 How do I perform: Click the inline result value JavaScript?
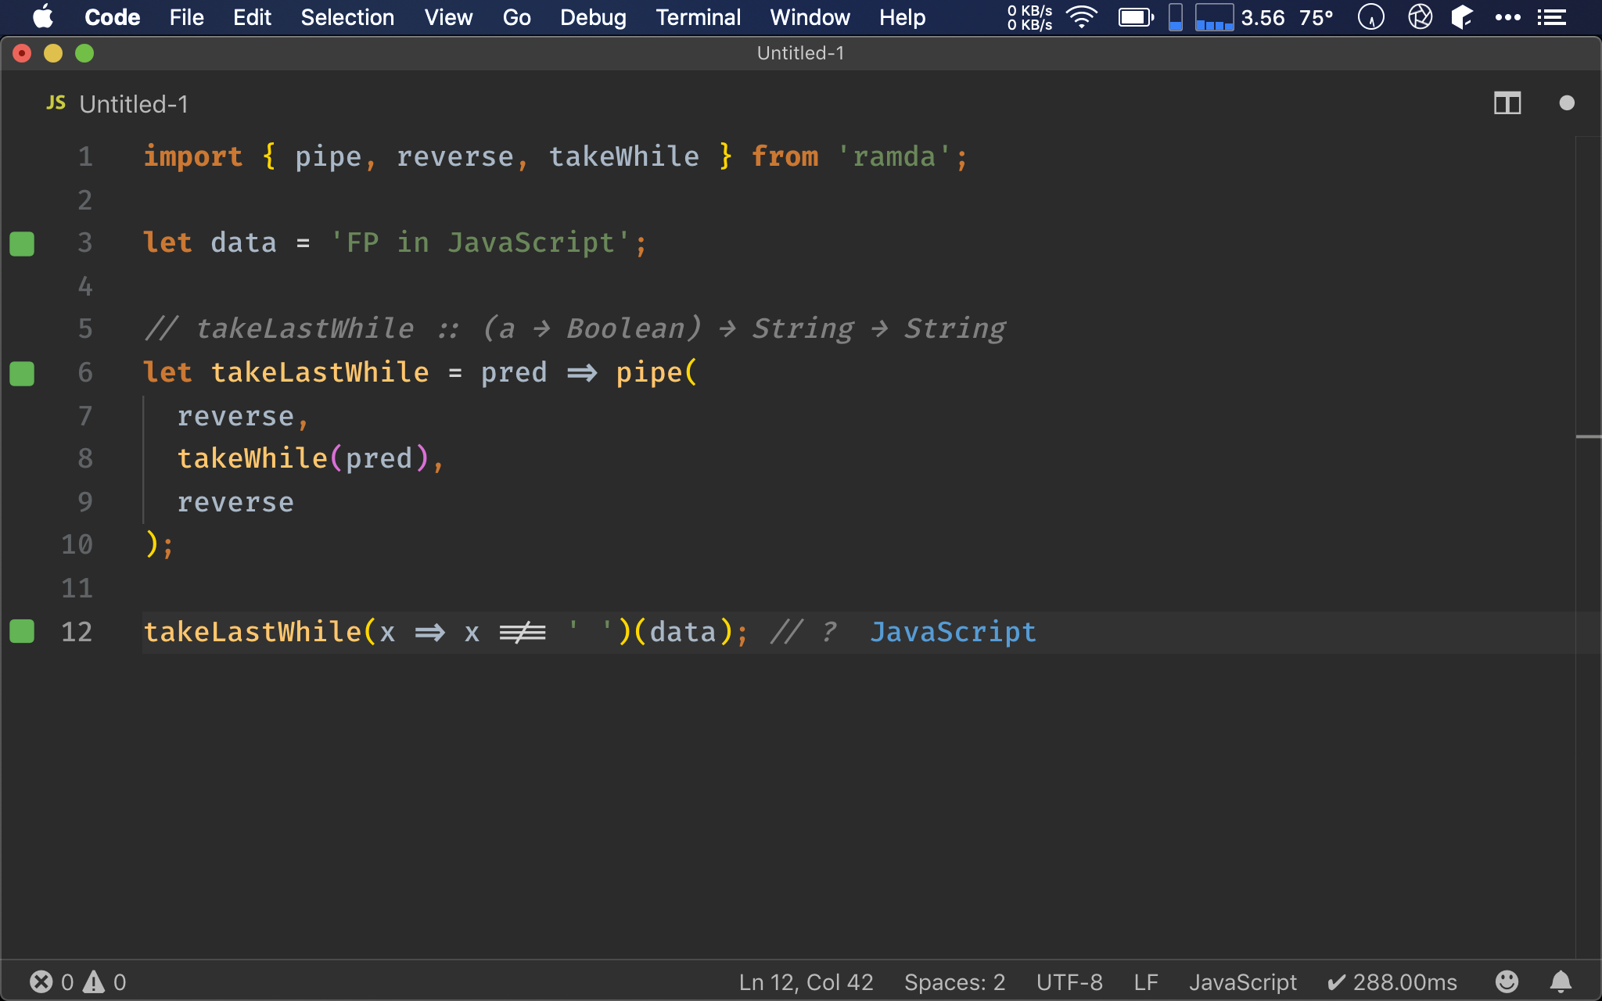click(x=953, y=631)
